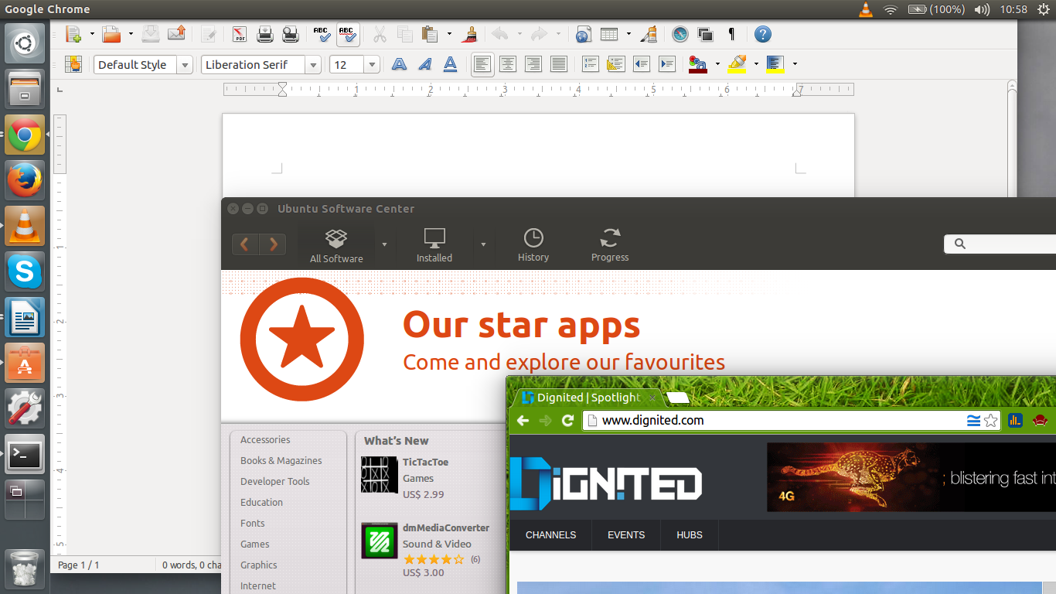Open Progress tab in Software Center
This screenshot has width=1056, height=594.
point(610,246)
